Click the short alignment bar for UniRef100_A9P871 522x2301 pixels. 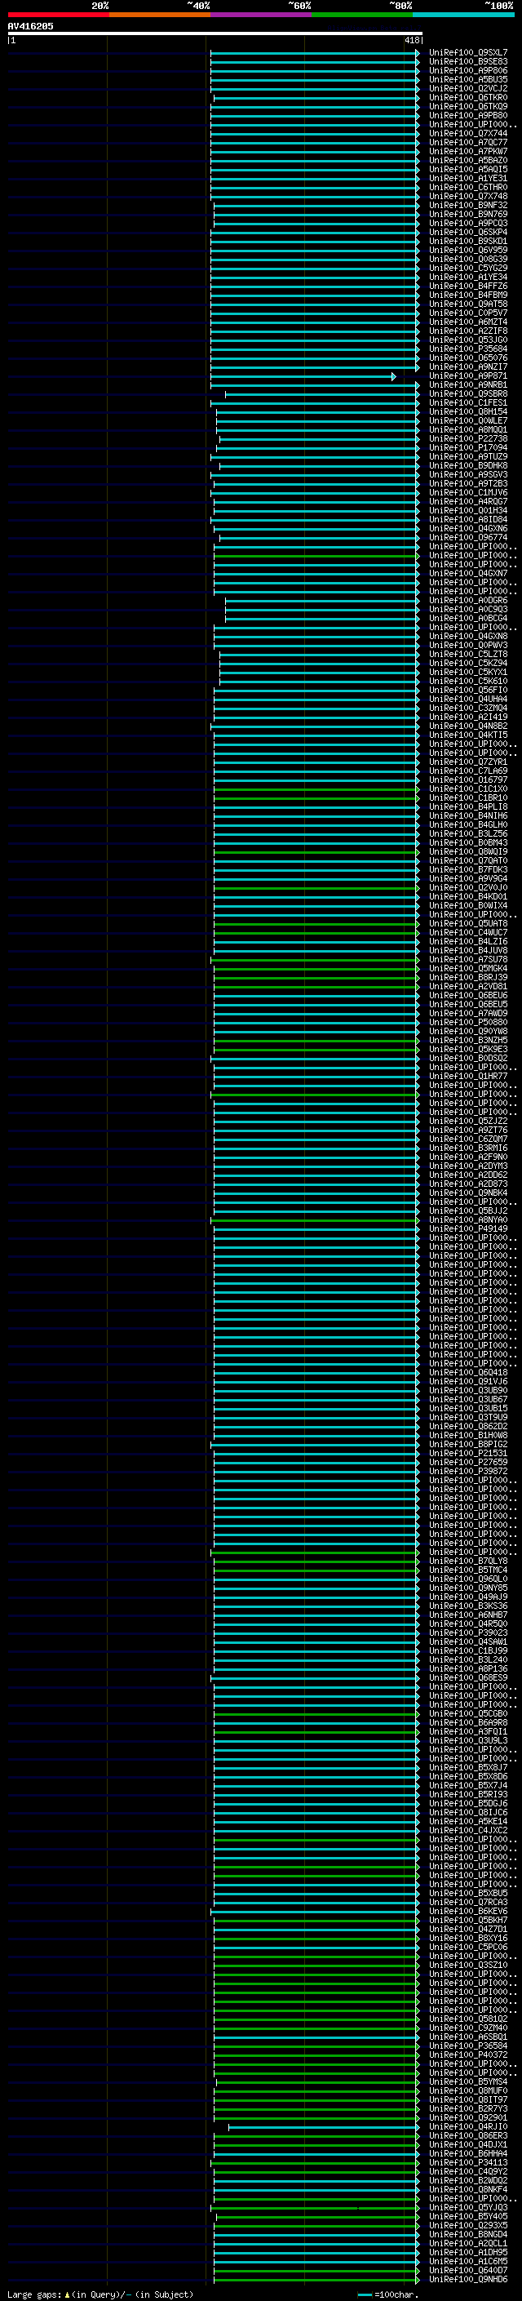(x=303, y=376)
